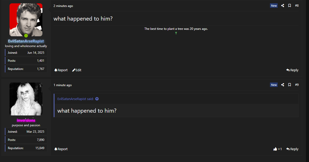The image size is (309, 162).
Task: Jump to quoted post via up-arrow icon
Action: [x=97, y=99]
